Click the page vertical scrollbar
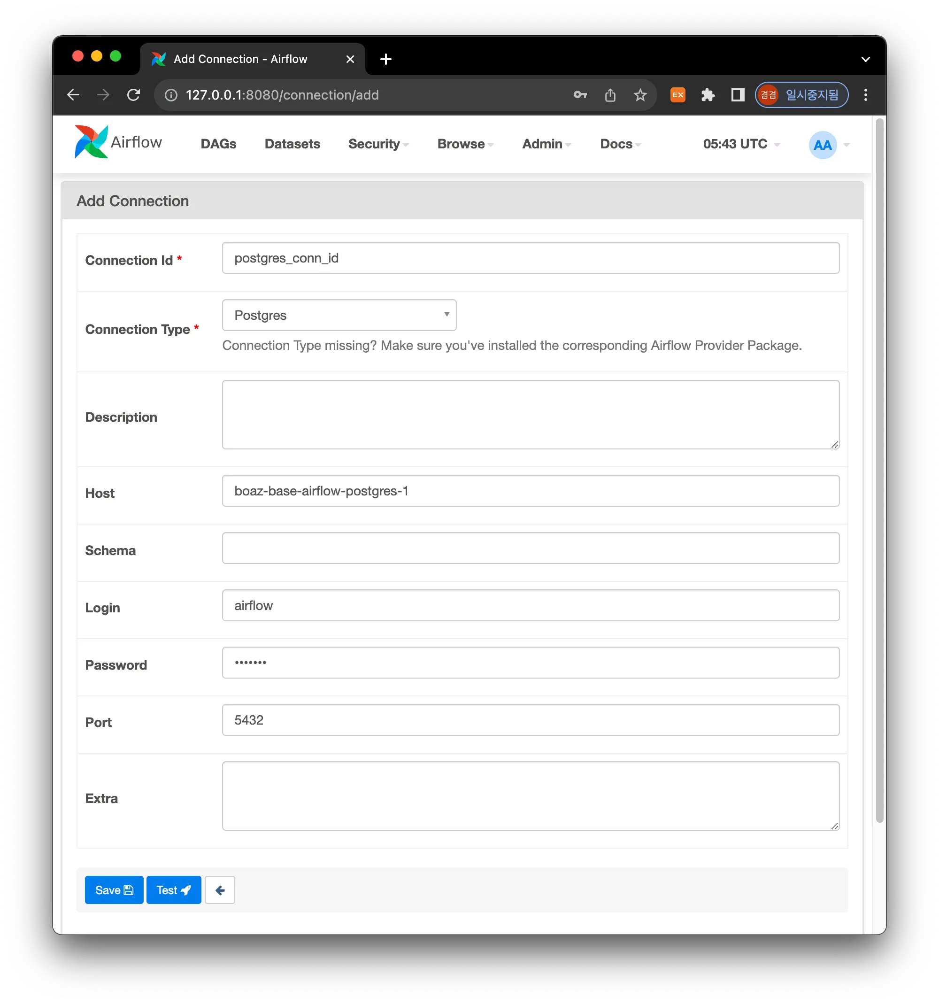Screen dimensions: 939x1004 pyautogui.click(x=879, y=470)
